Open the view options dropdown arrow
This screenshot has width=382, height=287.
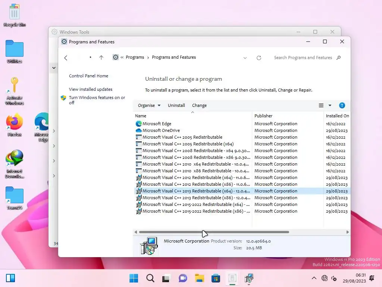click(x=330, y=105)
